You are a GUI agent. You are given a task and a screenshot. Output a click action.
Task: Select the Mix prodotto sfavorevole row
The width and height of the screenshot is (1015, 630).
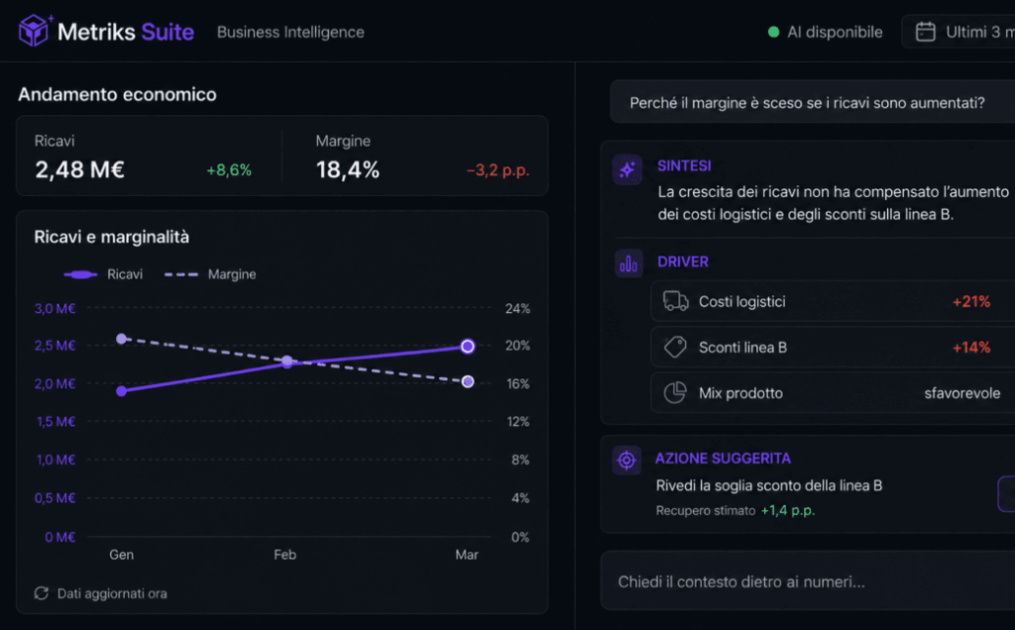(x=833, y=392)
